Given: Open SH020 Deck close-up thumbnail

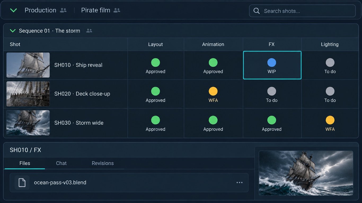Looking at the screenshot, I should coord(28,94).
